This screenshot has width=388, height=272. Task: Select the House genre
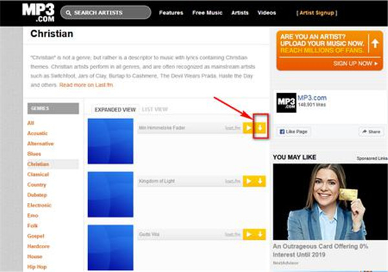click(35, 256)
